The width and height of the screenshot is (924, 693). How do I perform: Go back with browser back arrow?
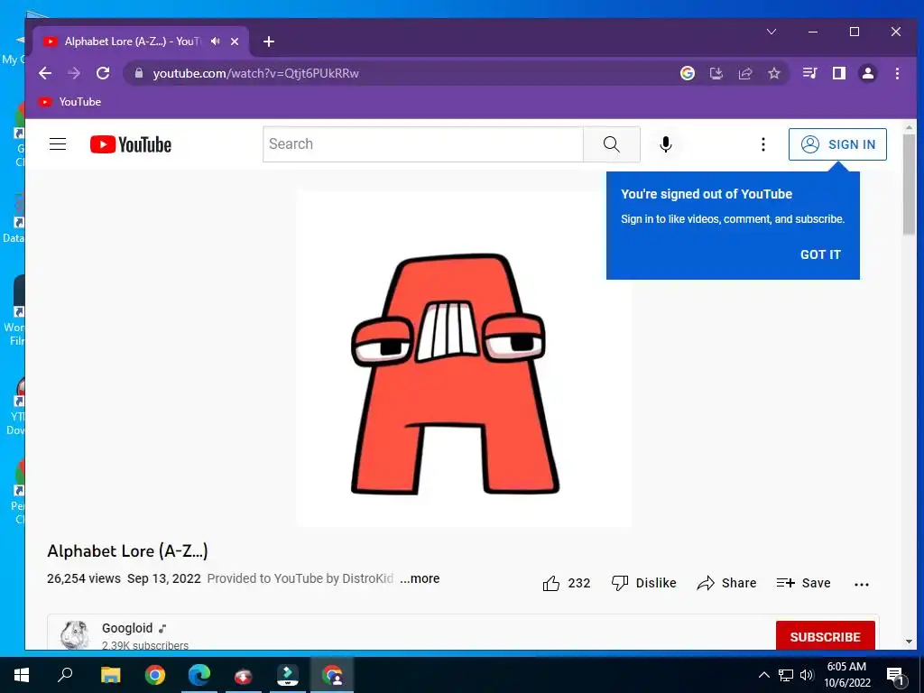point(45,73)
